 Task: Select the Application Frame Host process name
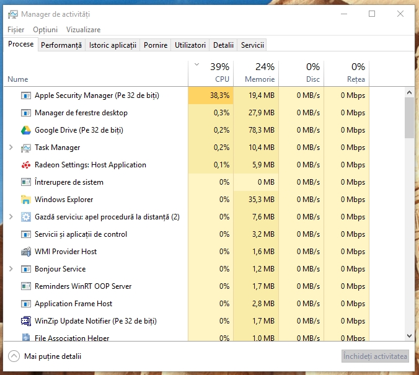coord(74,304)
